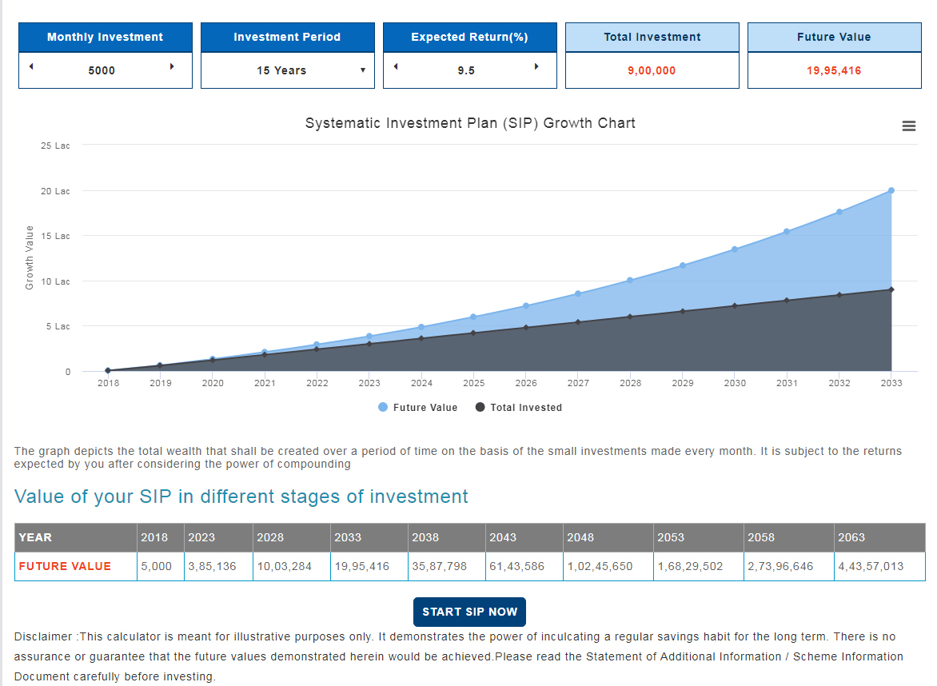Decrease monthly investment with left arrow
937x686 pixels.
31,66
